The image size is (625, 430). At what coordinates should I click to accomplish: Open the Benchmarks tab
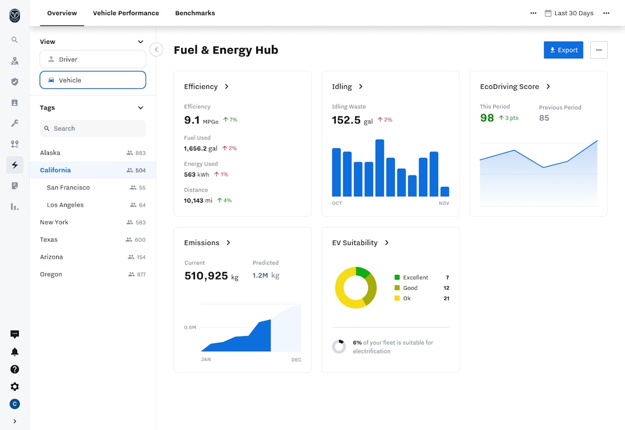click(x=195, y=13)
